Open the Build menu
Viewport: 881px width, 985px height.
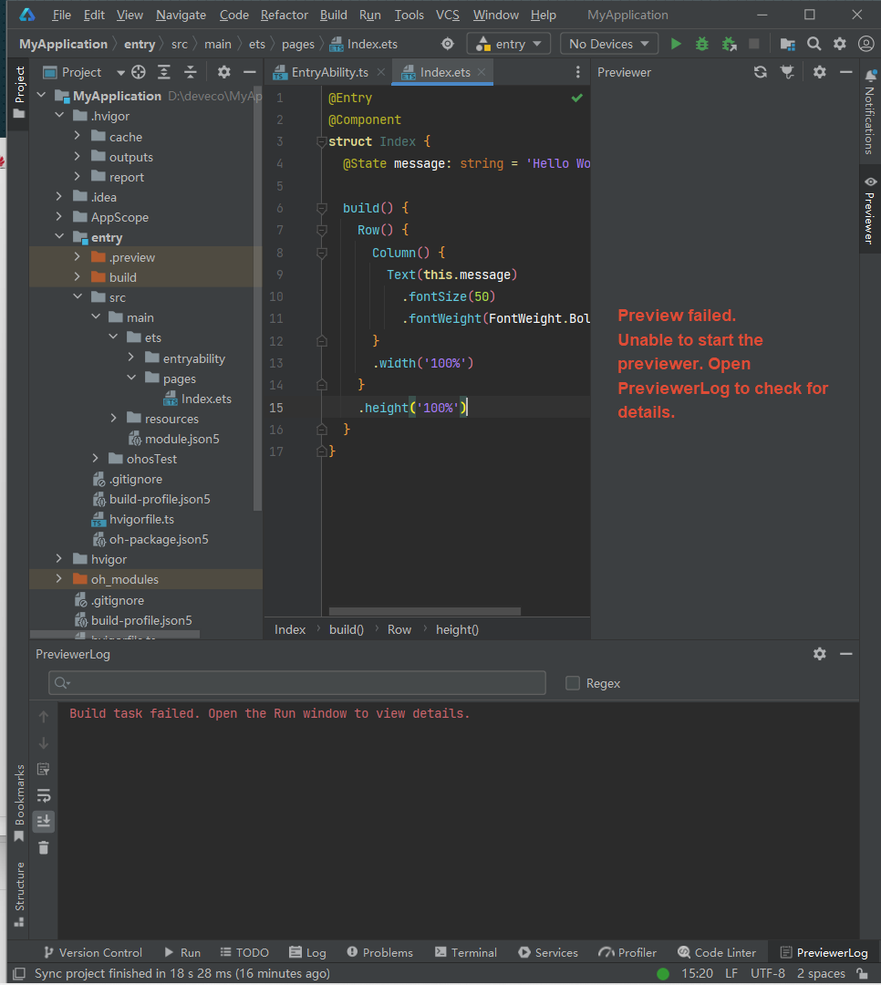click(333, 15)
